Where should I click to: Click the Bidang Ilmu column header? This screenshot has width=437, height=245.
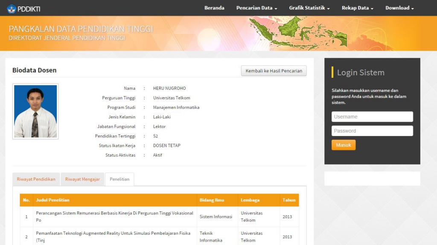point(212,200)
